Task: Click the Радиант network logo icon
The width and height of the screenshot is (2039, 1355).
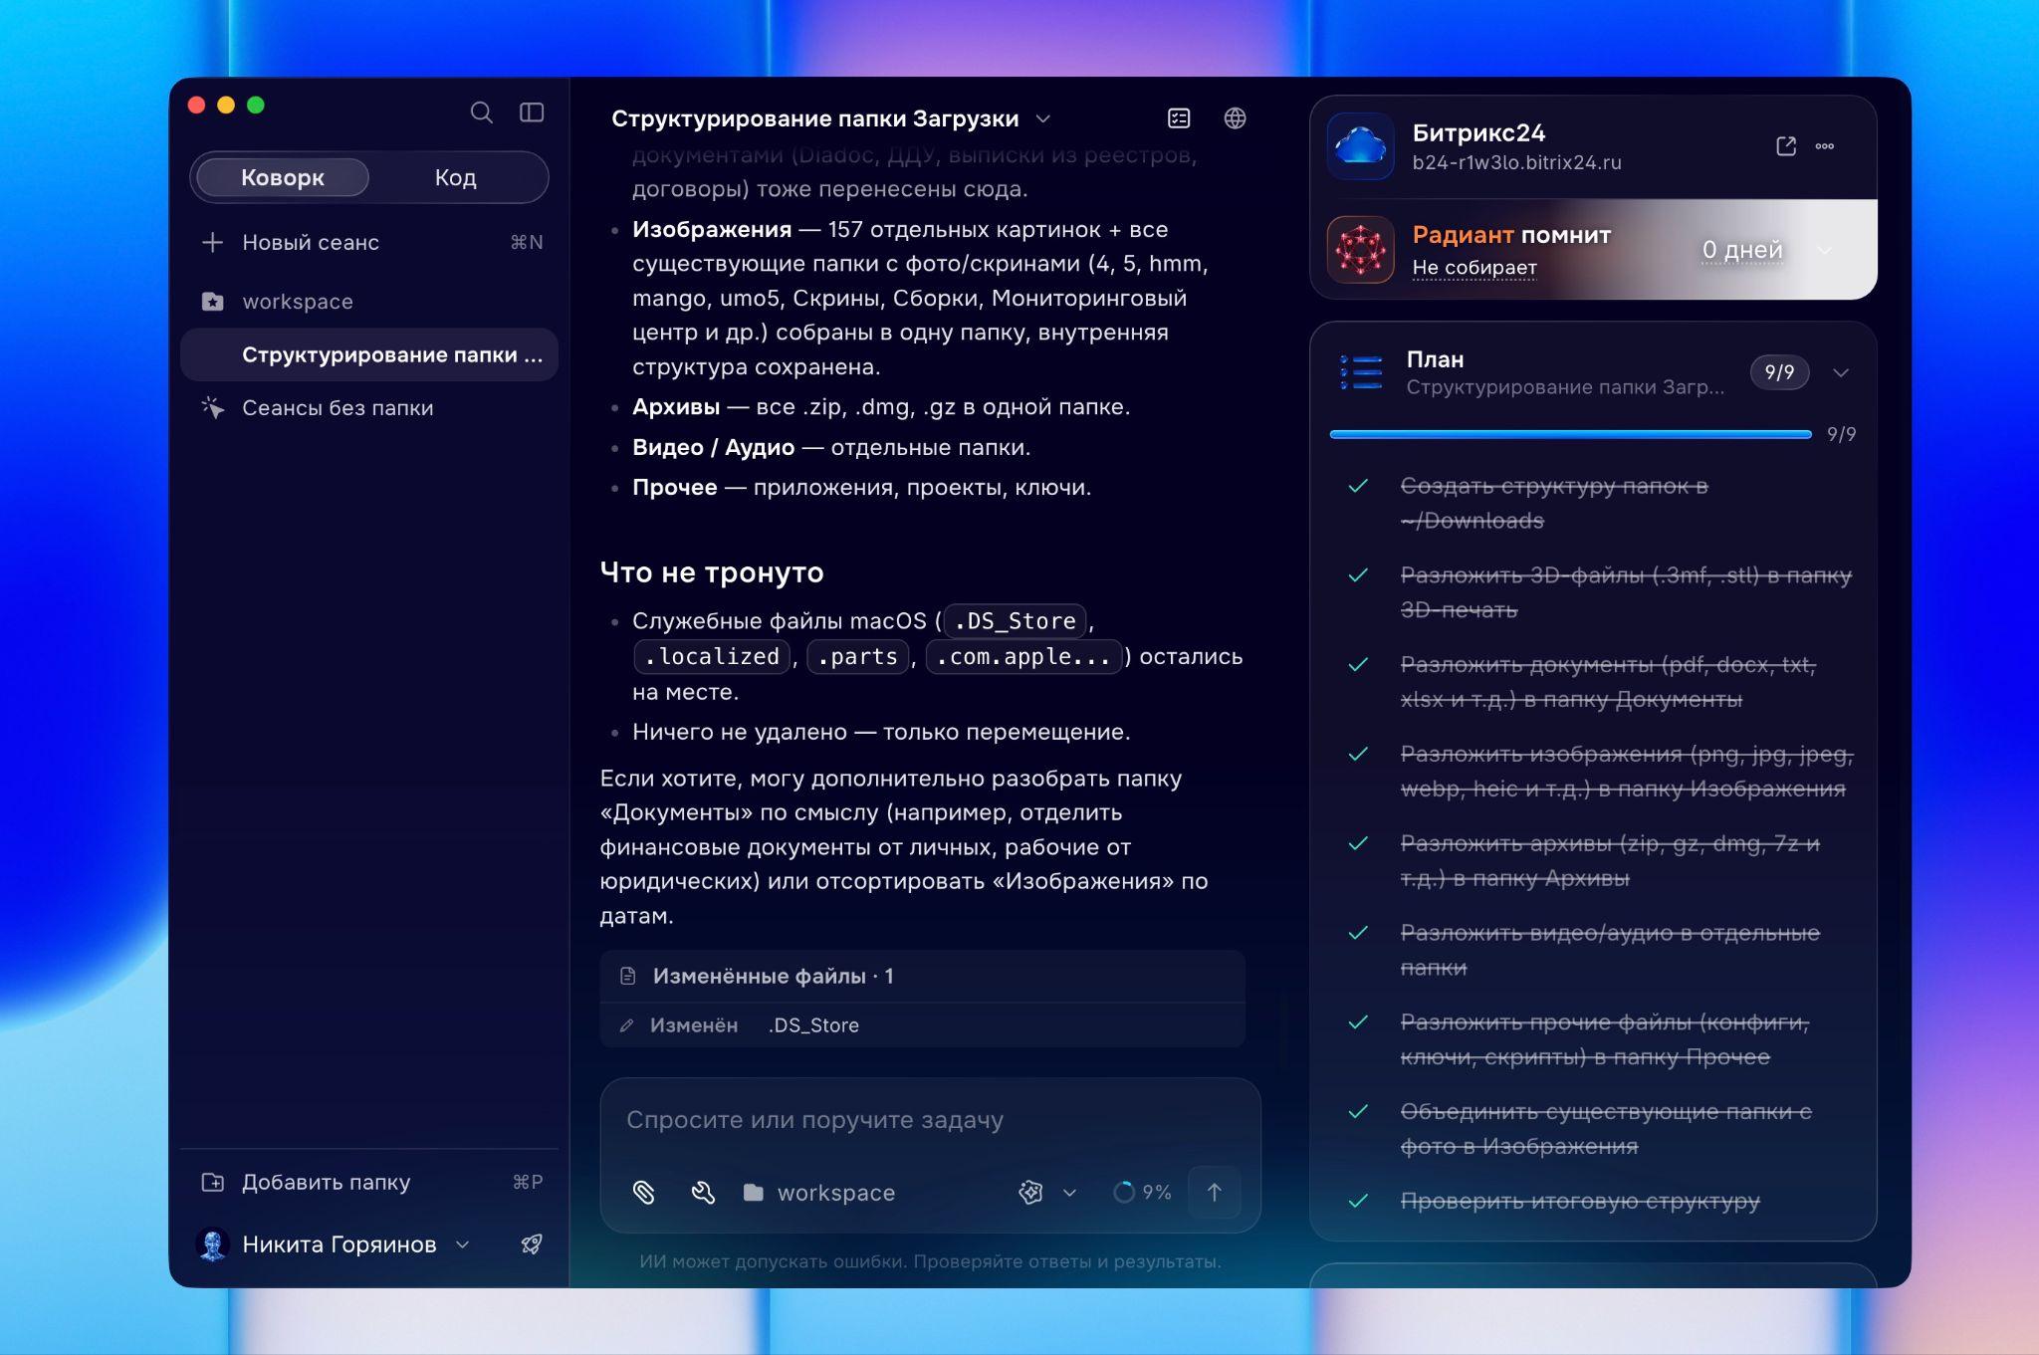Action: 1360,250
